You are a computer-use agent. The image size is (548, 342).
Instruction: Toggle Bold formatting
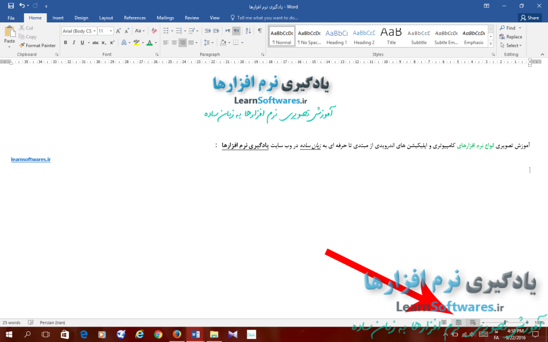(65, 43)
